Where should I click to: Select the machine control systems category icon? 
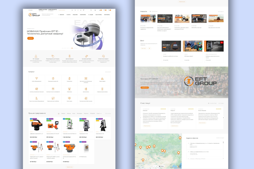pyautogui.click(x=37, y=89)
